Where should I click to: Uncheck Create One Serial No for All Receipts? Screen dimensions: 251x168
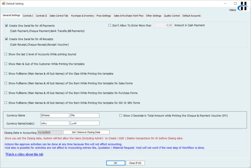tap(7, 39)
